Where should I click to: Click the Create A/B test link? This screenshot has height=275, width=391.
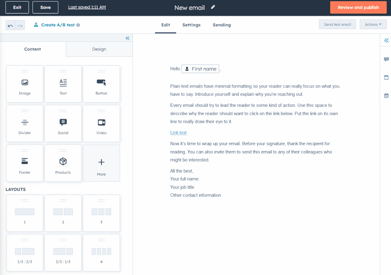(58, 25)
